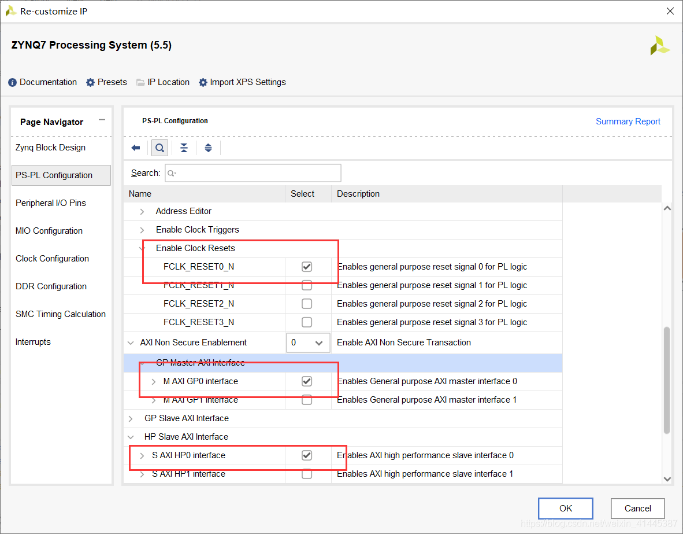Click the Cancel button

[638, 509]
